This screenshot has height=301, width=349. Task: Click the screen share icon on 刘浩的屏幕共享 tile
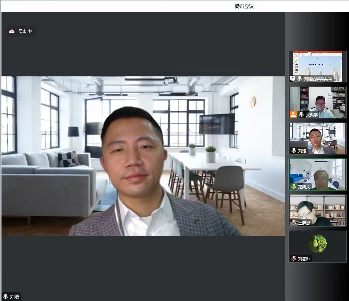[x=293, y=79]
